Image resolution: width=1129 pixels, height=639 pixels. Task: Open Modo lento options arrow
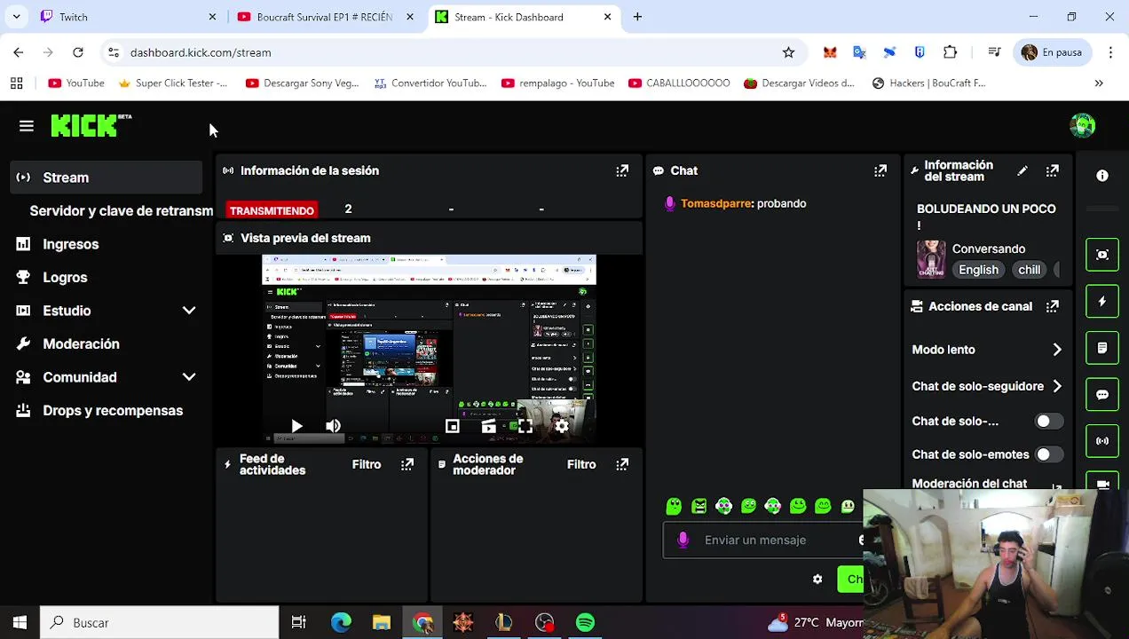[1057, 350]
